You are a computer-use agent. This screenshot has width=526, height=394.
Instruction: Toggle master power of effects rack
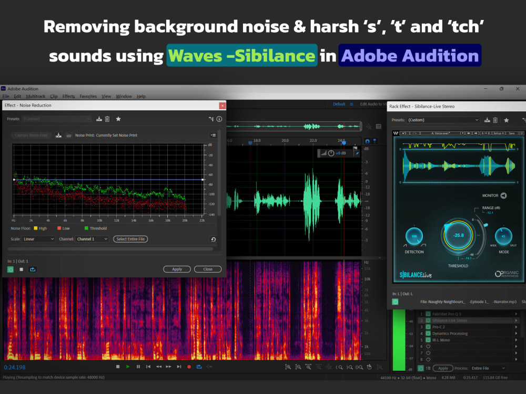pyautogui.click(x=421, y=368)
